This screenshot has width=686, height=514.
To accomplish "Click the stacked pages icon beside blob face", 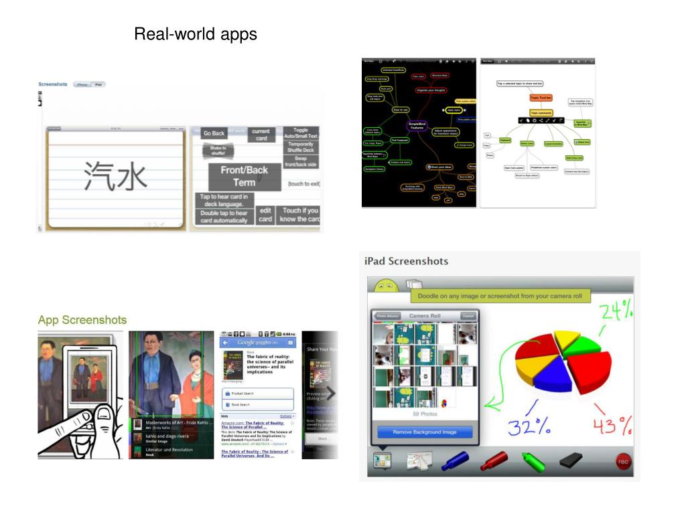I will coord(413,284).
